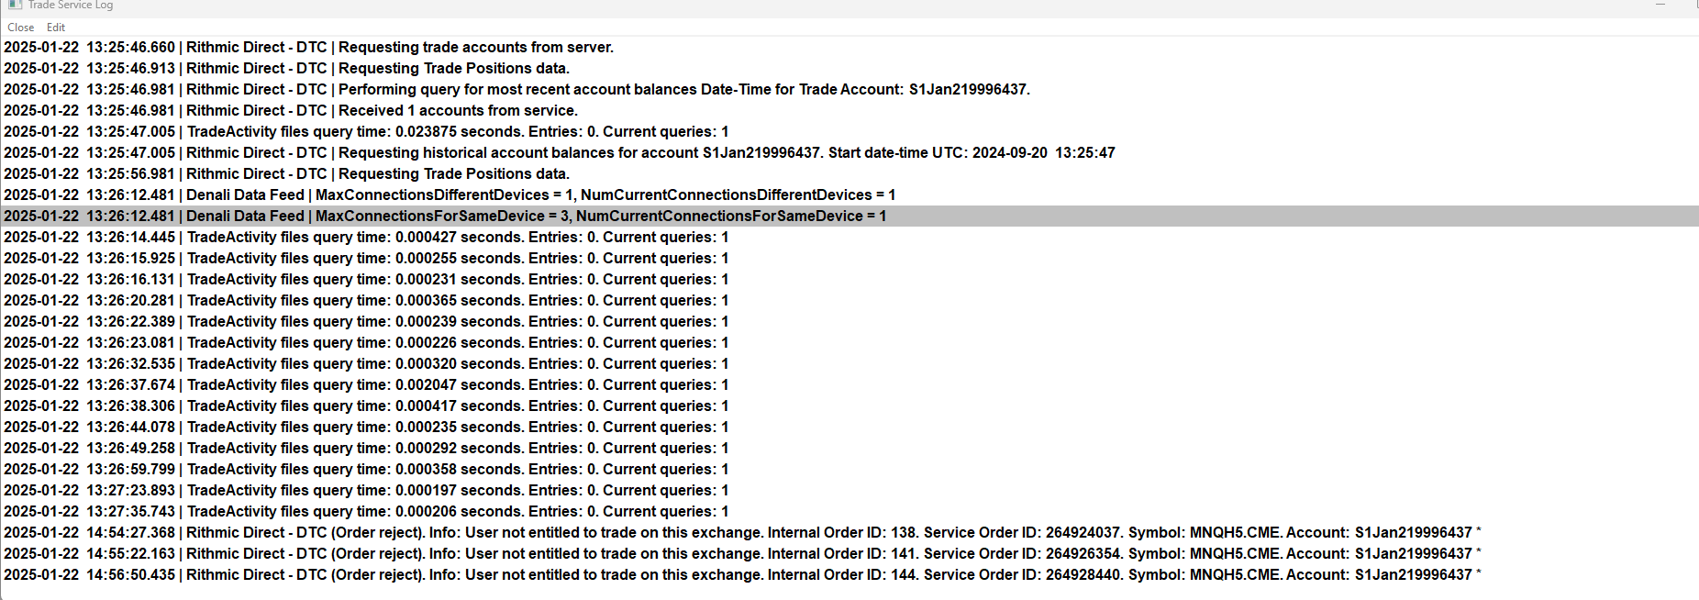Select the log entry at 13:26:59.799
The height and width of the screenshot is (600, 1699).
(x=849, y=470)
